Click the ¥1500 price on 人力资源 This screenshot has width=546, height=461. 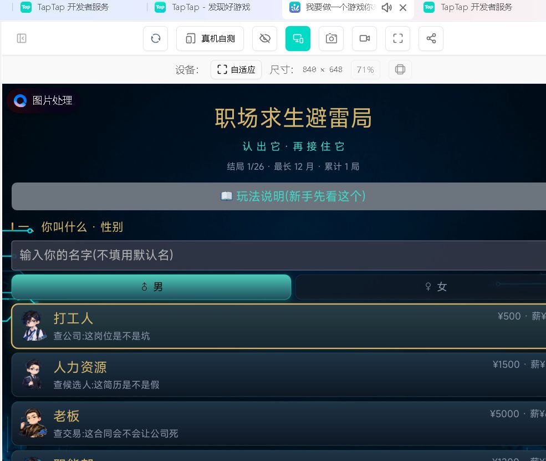506,364
